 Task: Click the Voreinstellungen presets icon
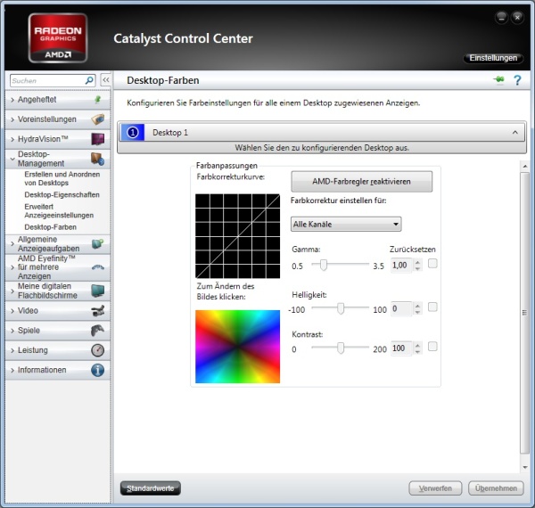point(98,119)
